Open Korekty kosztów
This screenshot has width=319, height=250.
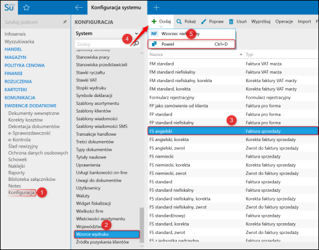point(26,120)
